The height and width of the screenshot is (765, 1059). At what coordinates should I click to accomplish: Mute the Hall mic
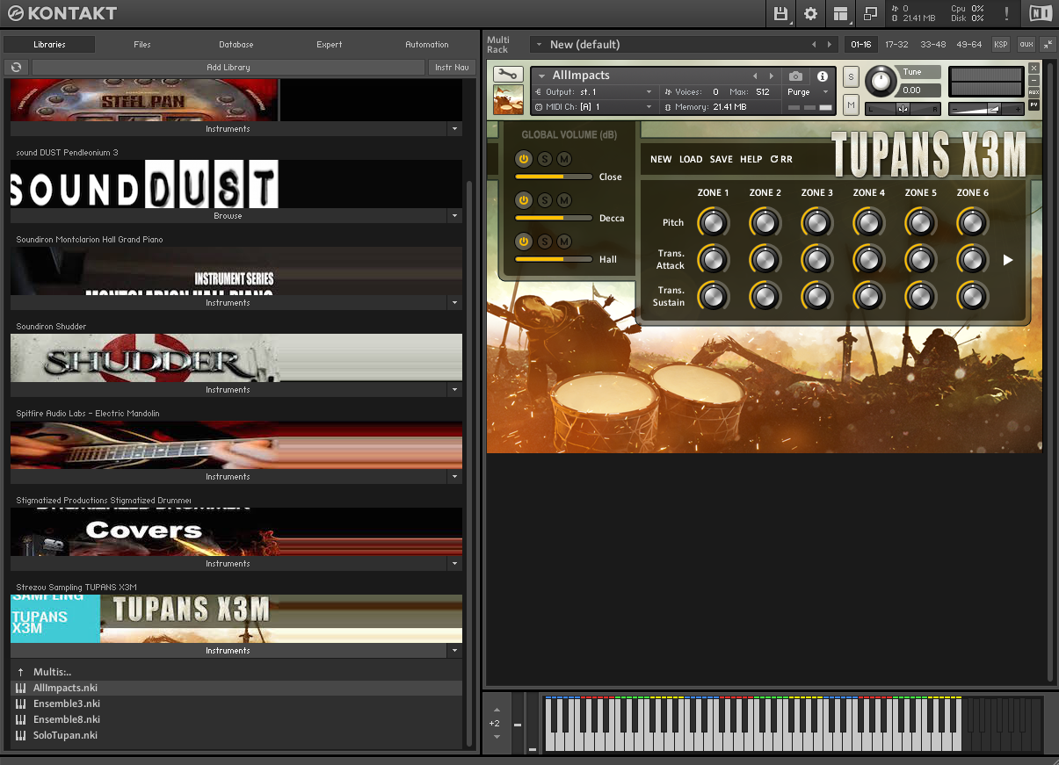click(x=564, y=242)
